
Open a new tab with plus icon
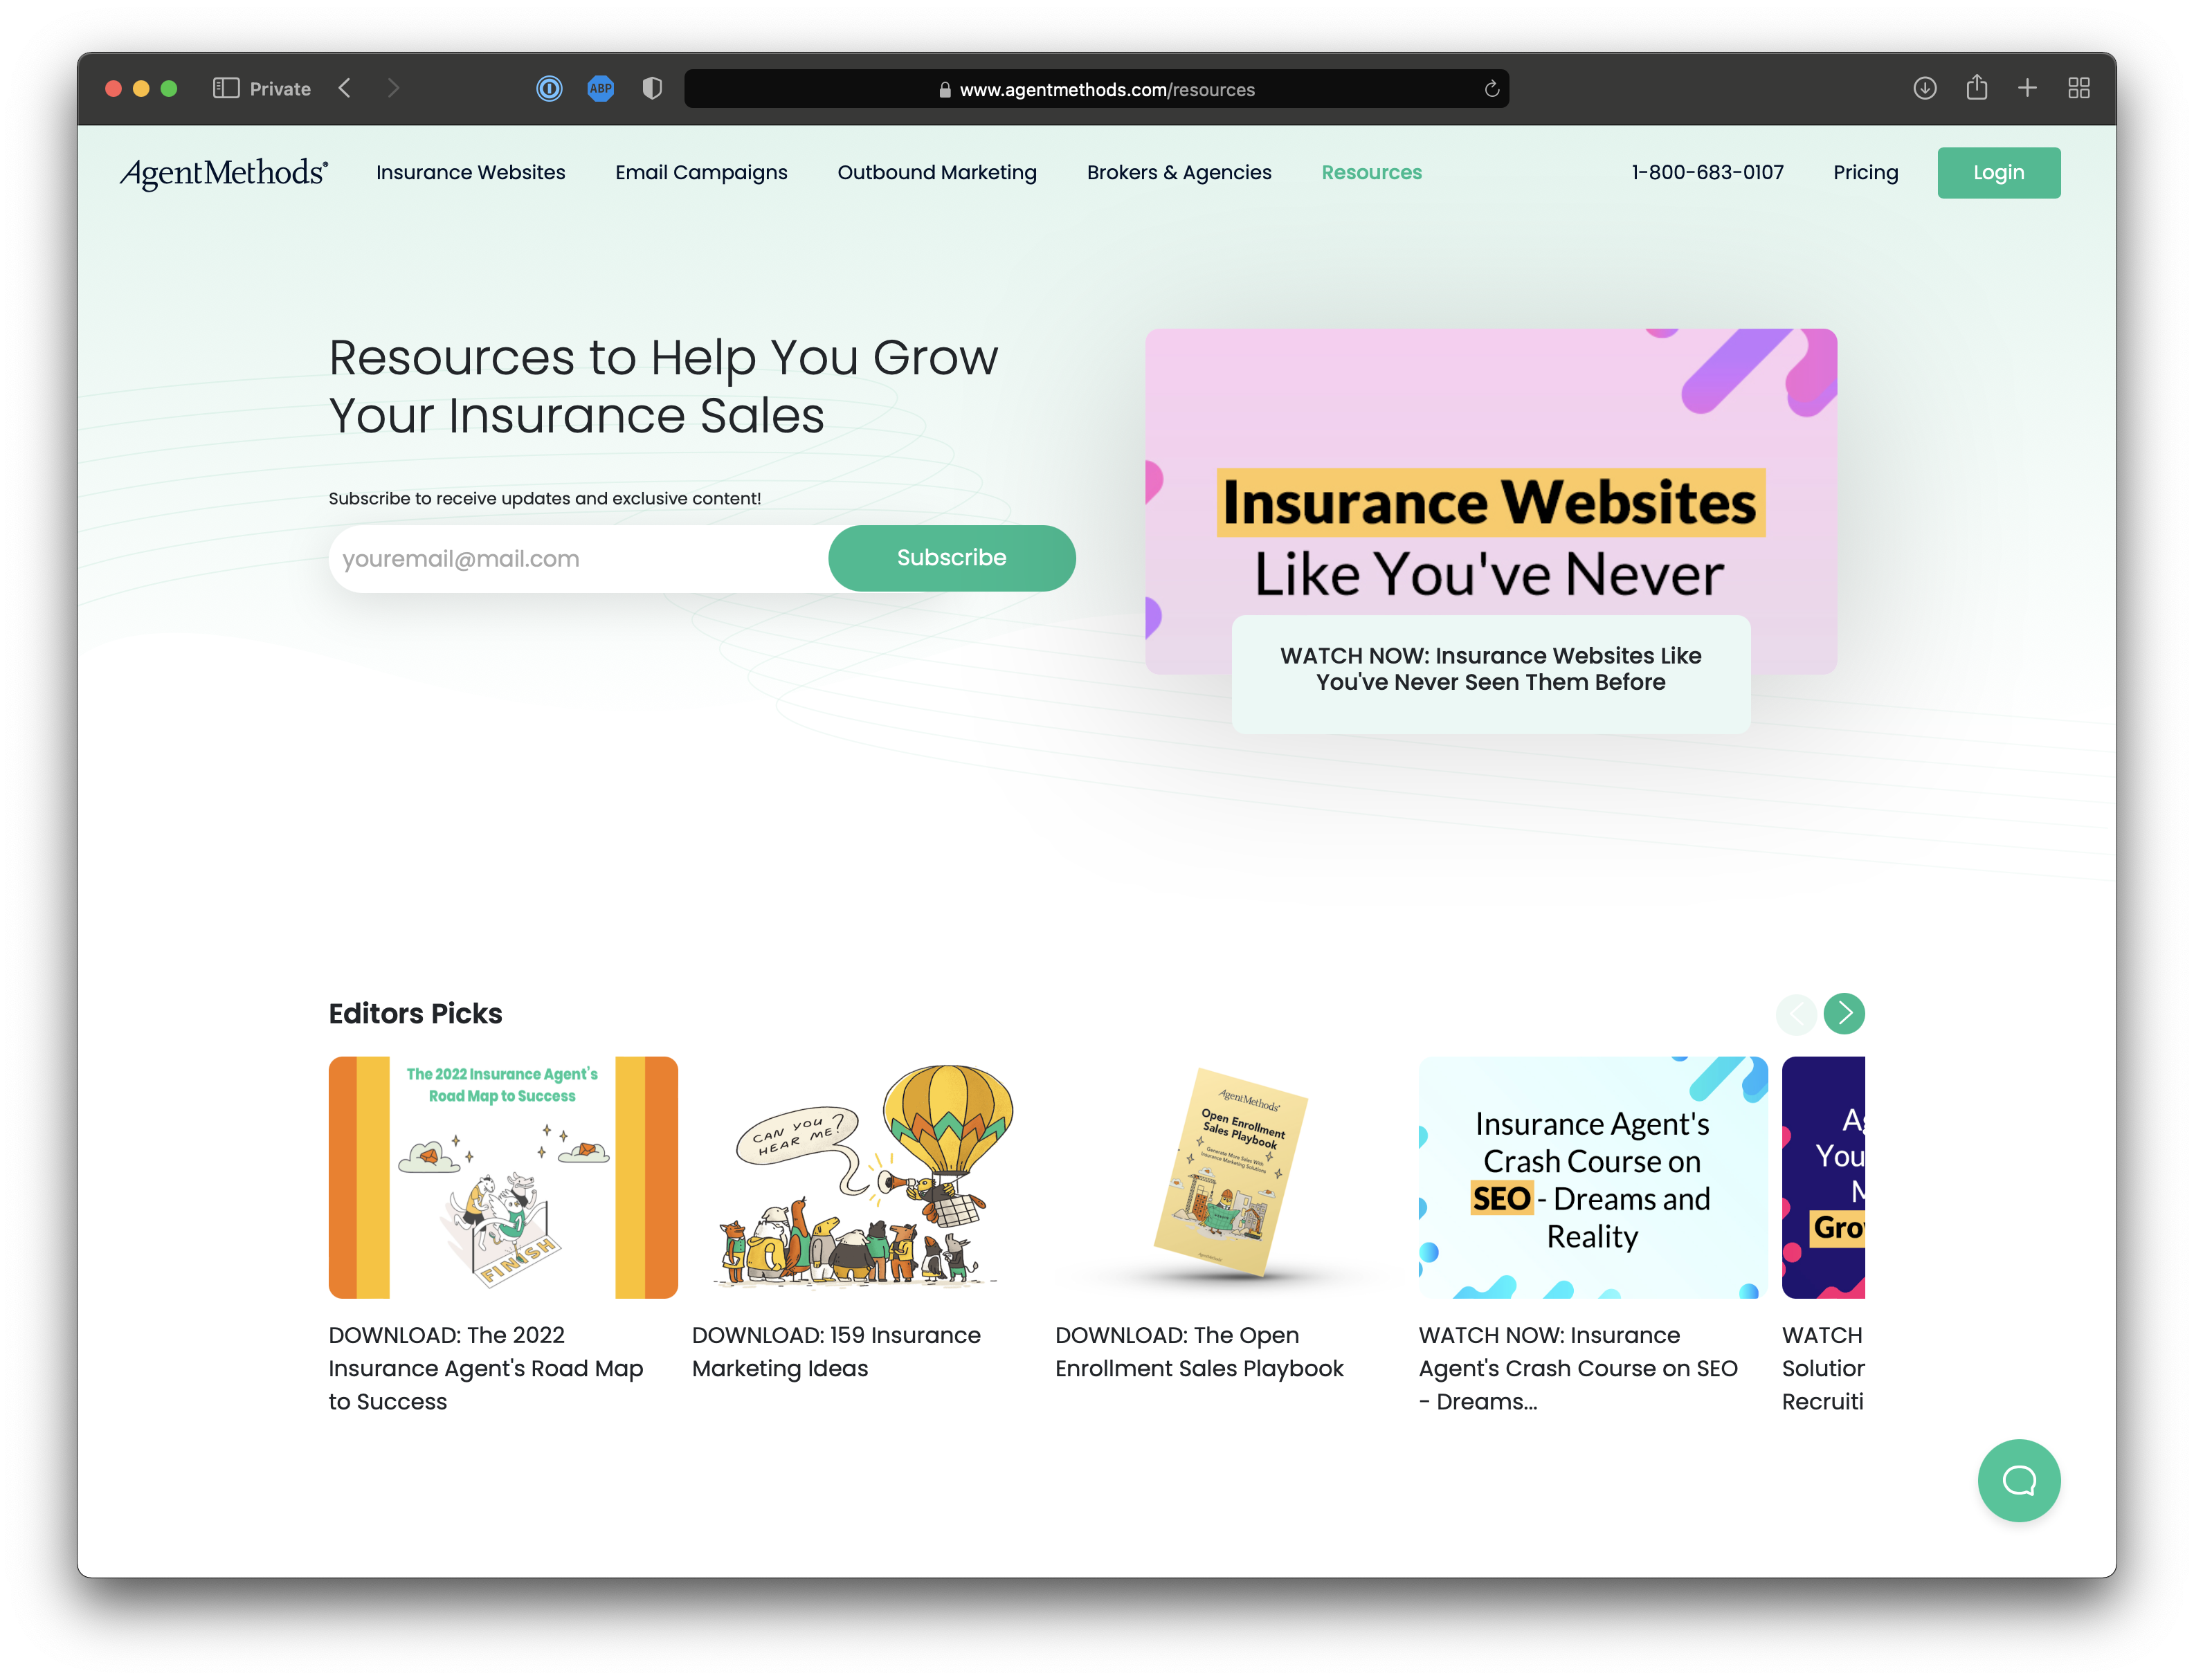click(x=2027, y=88)
